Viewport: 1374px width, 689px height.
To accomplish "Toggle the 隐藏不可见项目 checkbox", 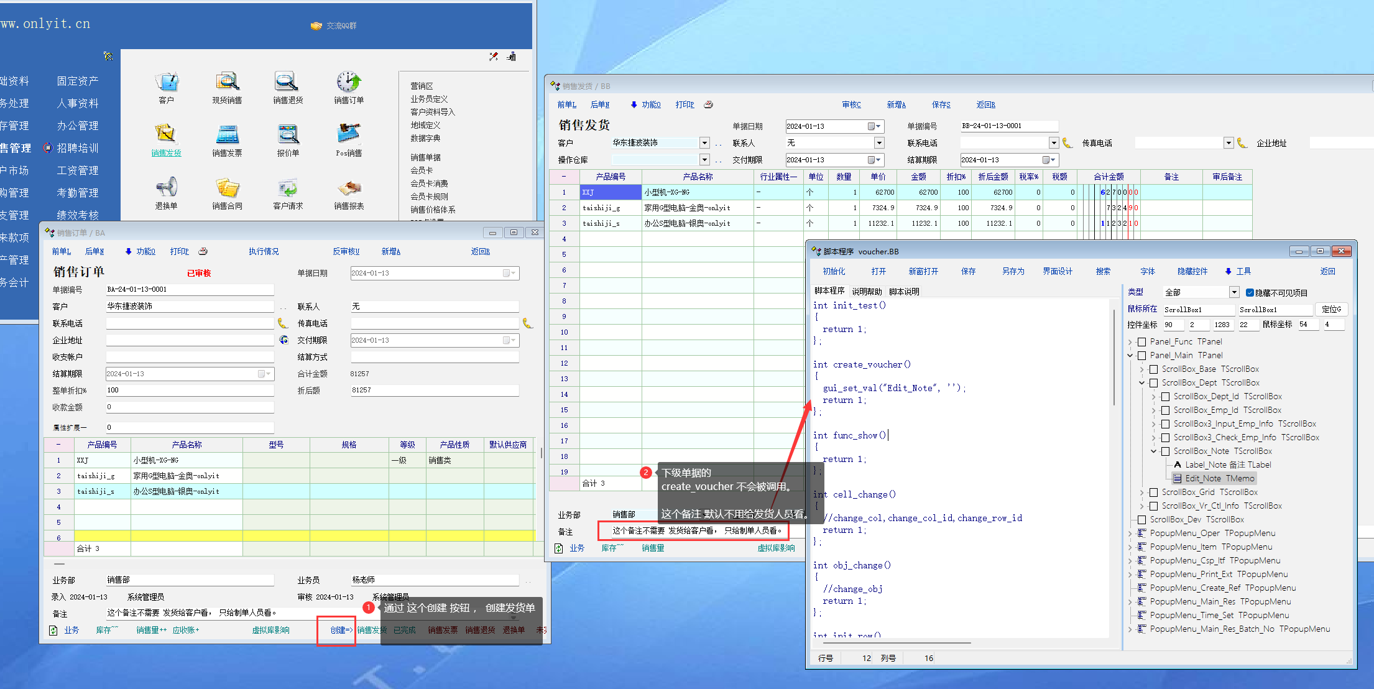I will (1250, 292).
